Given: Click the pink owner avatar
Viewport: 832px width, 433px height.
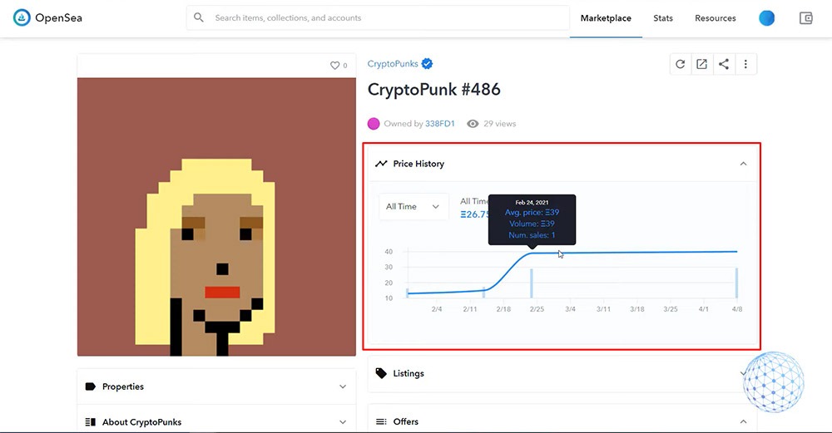Looking at the screenshot, I should 374,124.
